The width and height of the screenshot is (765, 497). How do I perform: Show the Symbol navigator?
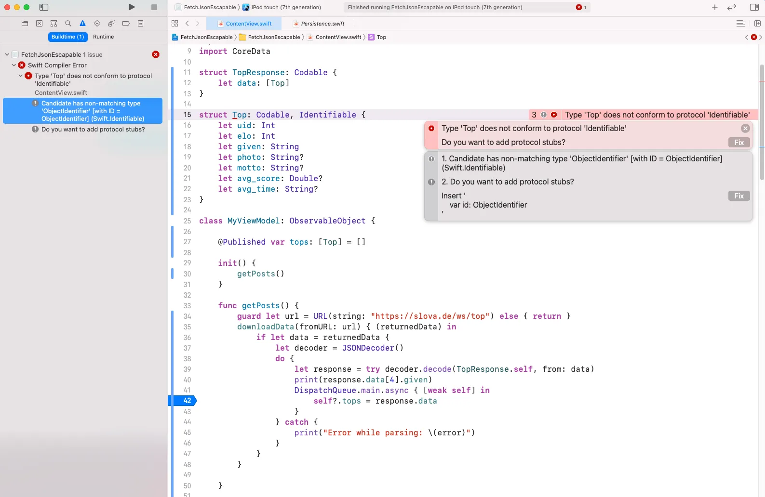click(54, 24)
